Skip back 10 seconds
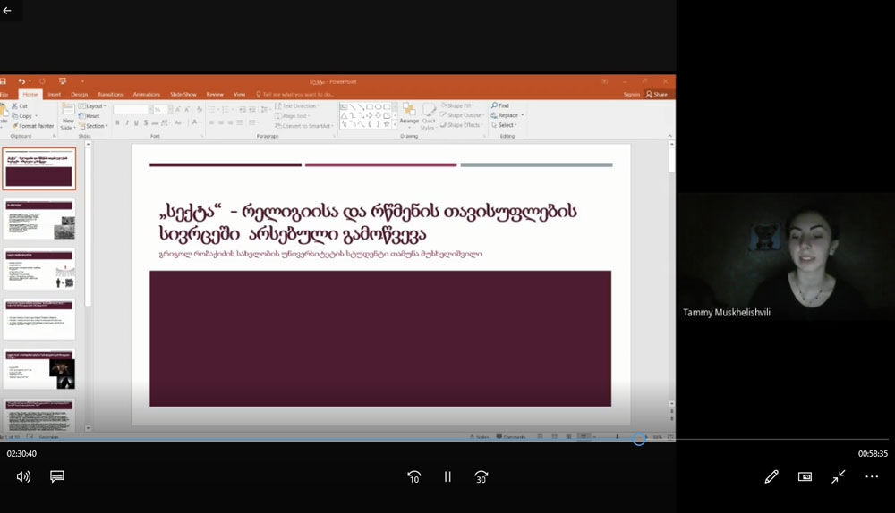 [x=413, y=476]
